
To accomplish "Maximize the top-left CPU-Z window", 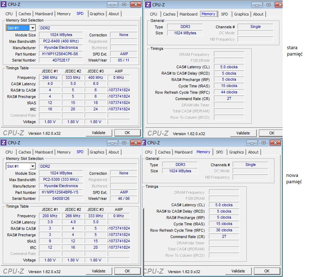I will pyautogui.click(x=124, y=5).
